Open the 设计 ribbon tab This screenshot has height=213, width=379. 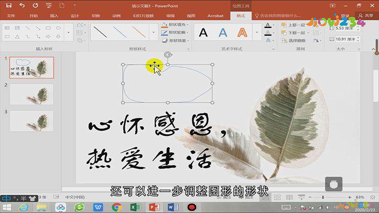pos(75,16)
